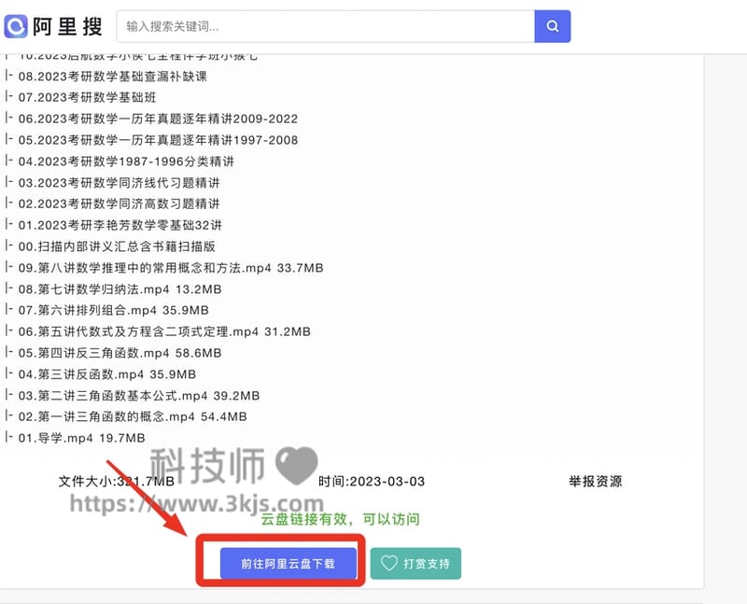Select row 历年真题逐年精讲2009-2022
The height and width of the screenshot is (604, 747).
(158, 119)
